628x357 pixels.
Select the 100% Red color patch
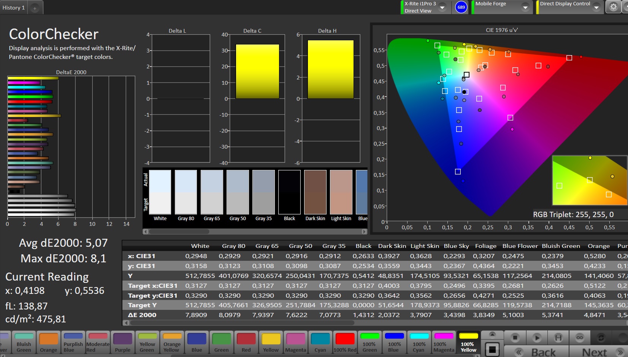[x=345, y=342]
